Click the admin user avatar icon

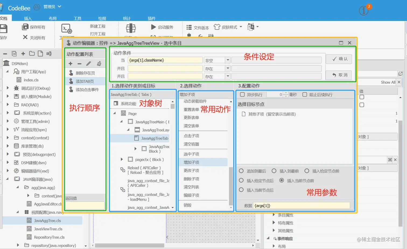tap(37, 7)
